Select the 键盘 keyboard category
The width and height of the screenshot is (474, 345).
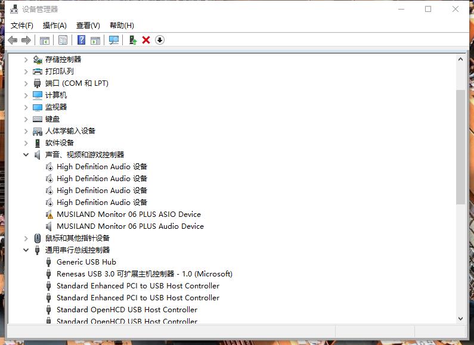point(52,119)
